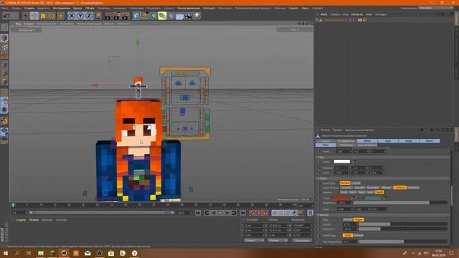The width and height of the screenshot is (459, 258).
Task: Open the Создать main menu
Action: [x=29, y=8]
